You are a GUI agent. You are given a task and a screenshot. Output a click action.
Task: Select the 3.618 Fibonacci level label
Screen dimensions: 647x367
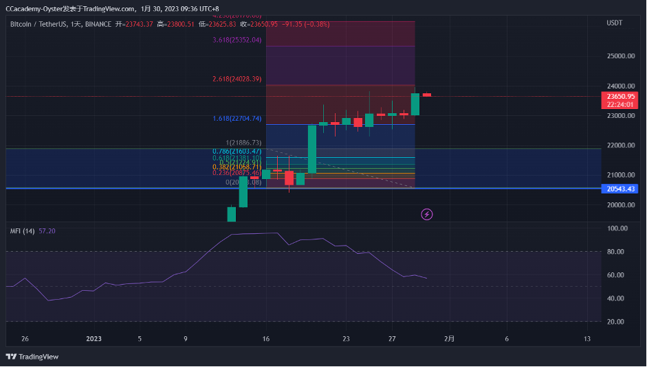pyautogui.click(x=237, y=40)
